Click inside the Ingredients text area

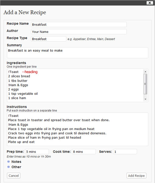[x=75, y=85]
